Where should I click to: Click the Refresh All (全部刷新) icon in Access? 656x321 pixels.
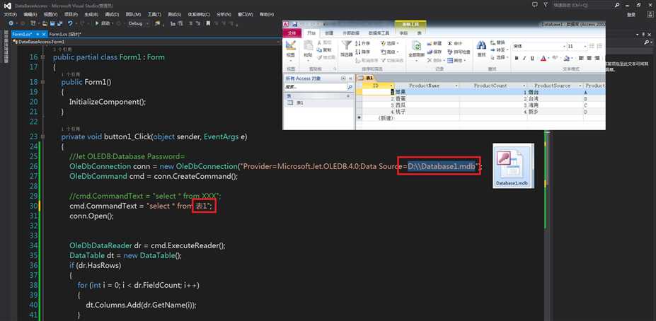click(416, 46)
